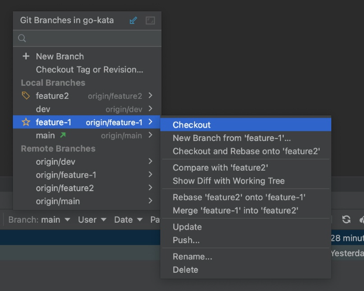Click the tag icon next to feature2
This screenshot has width=364, height=291.
(26, 96)
